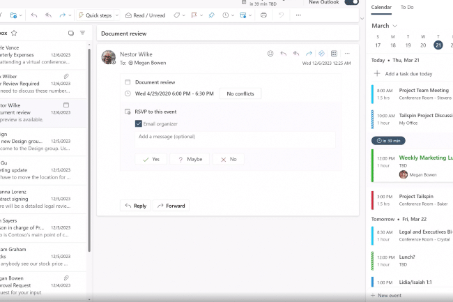Accept the invite with Yes button
Screen dimensions: 453x302
click(x=151, y=159)
